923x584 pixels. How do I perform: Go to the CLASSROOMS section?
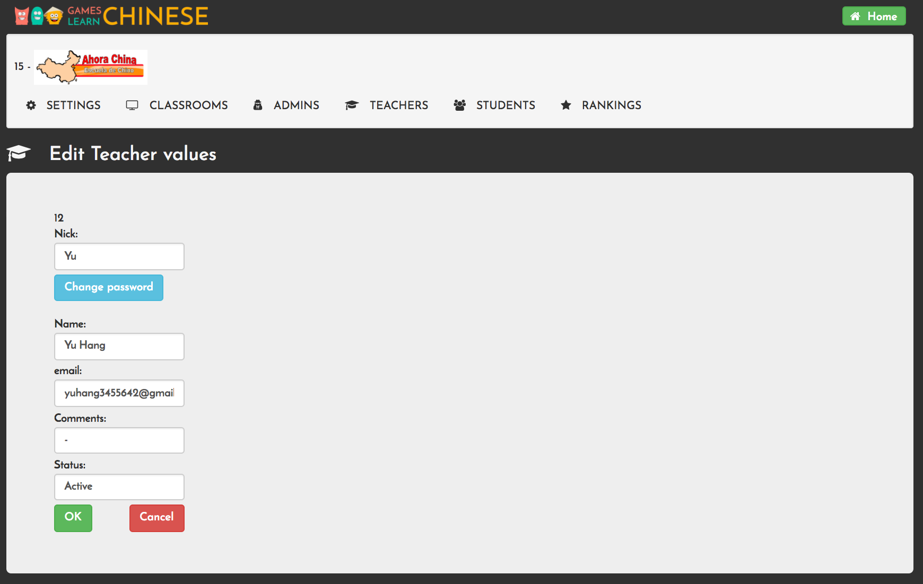(188, 105)
